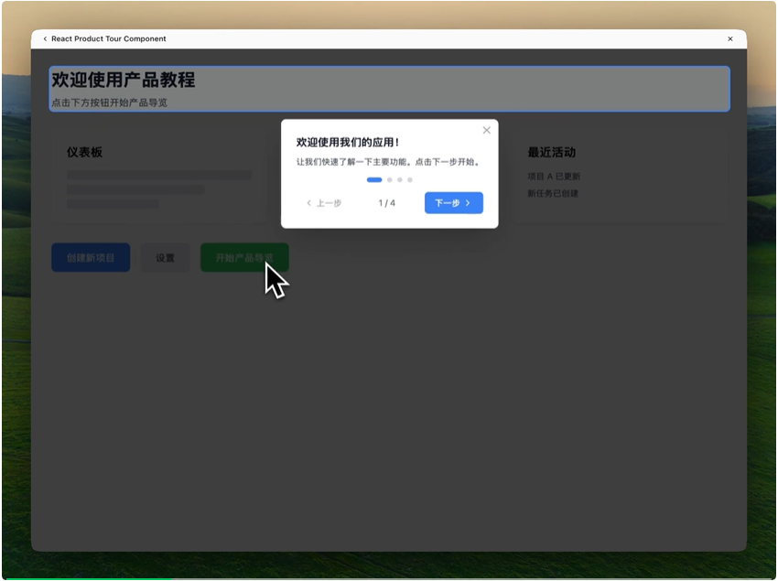This screenshot has height=581, width=778.
Task: Select the active first step indicator
Action: (x=374, y=180)
